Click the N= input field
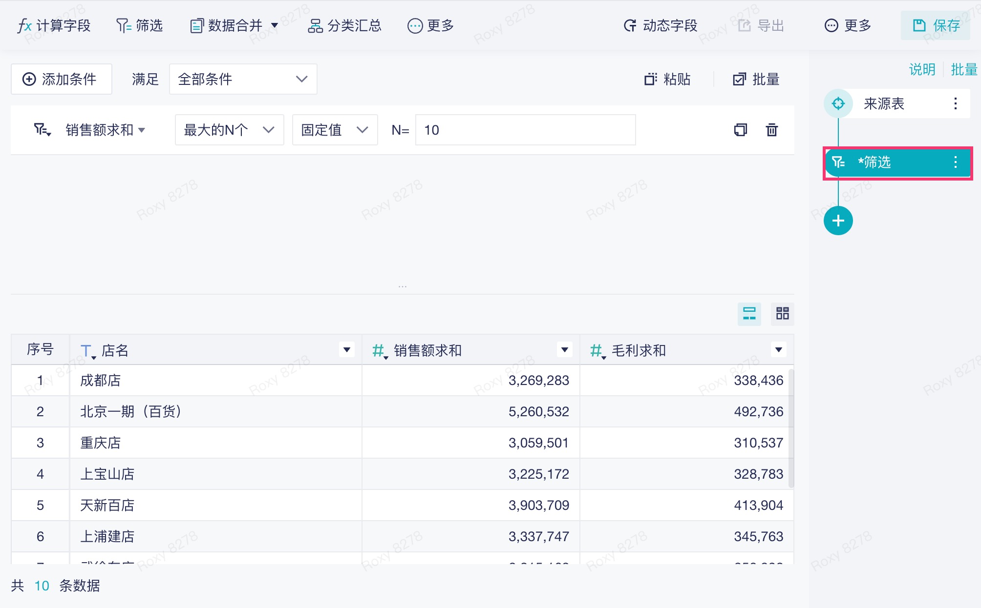This screenshot has width=981, height=608. point(525,130)
